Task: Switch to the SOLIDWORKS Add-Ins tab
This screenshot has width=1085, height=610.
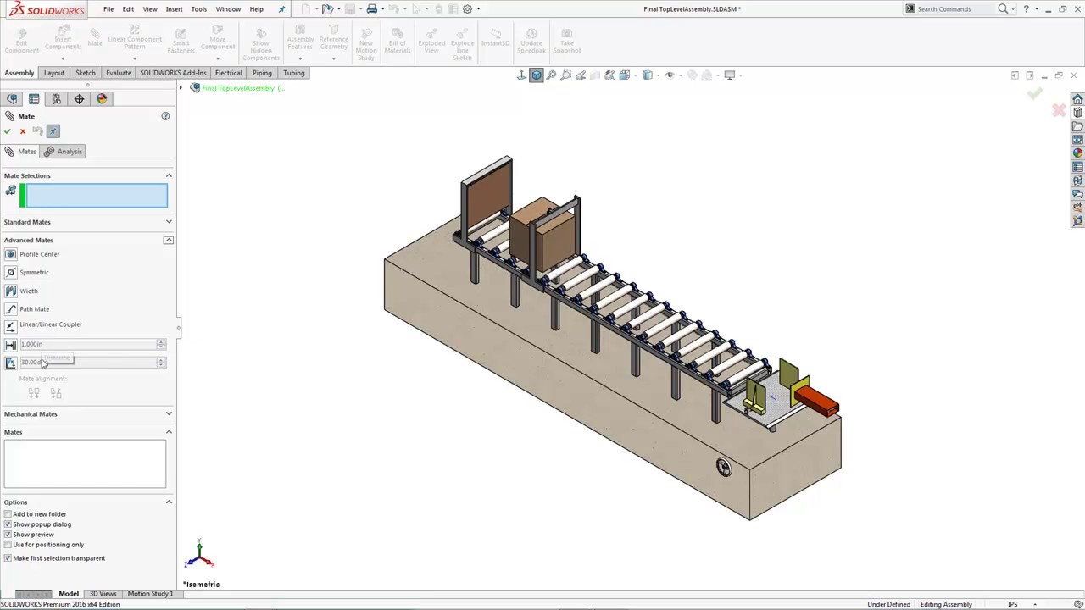Action: tap(173, 73)
